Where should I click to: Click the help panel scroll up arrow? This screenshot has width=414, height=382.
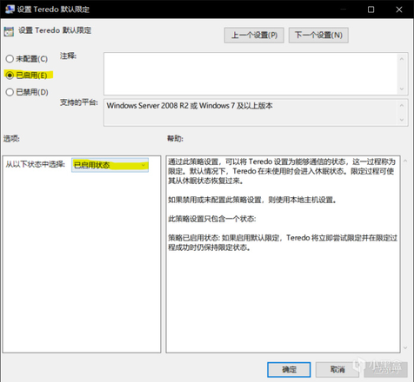point(405,161)
